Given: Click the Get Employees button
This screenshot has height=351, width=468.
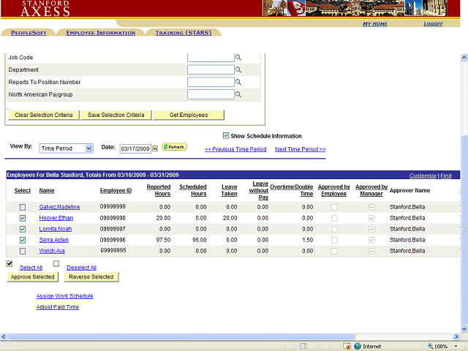Looking at the screenshot, I should tap(189, 116).
